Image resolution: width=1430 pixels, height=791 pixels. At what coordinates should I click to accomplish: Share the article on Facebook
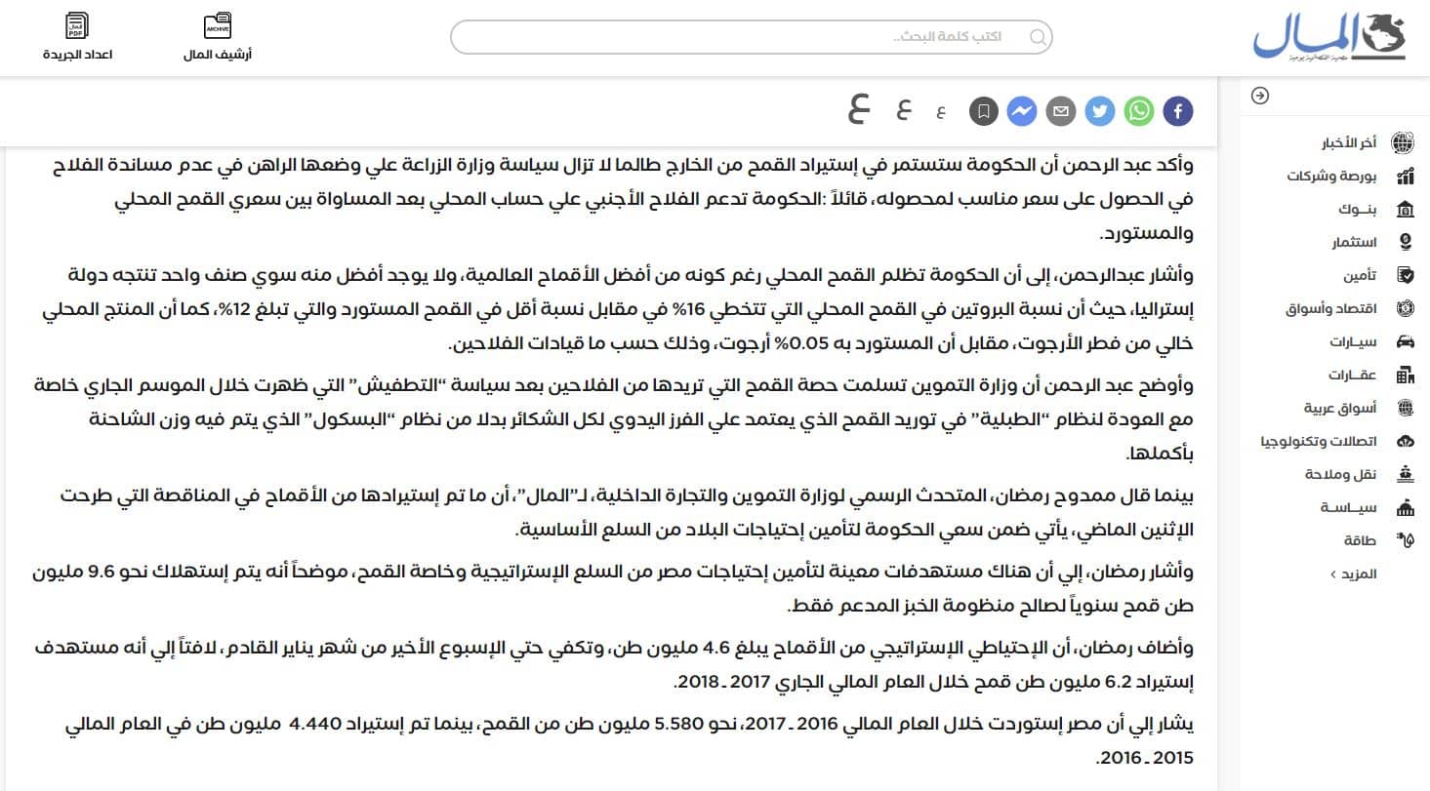click(x=1177, y=111)
